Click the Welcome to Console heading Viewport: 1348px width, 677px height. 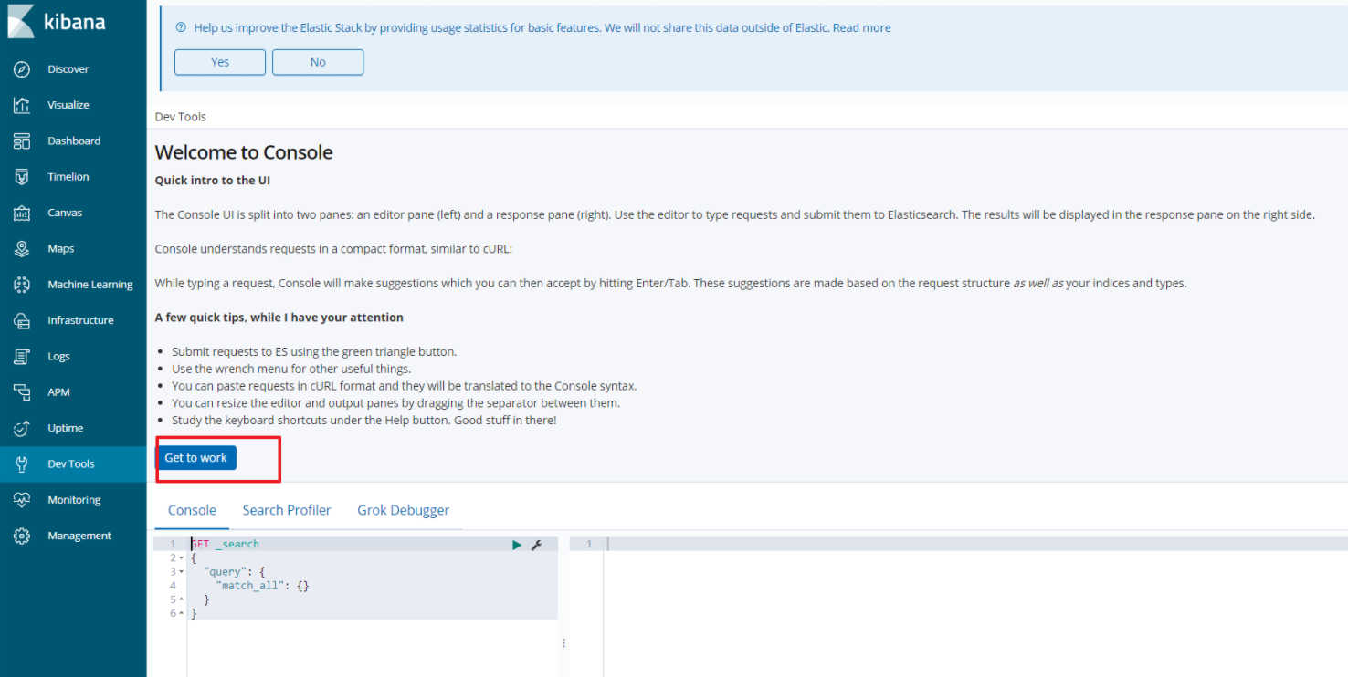pyautogui.click(x=244, y=152)
